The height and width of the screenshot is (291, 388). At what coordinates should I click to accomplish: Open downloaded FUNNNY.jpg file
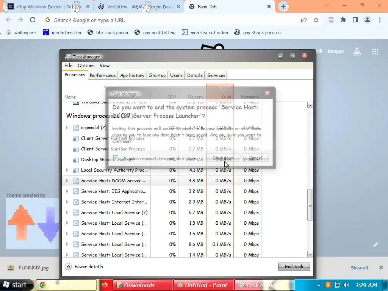[x=29, y=268]
